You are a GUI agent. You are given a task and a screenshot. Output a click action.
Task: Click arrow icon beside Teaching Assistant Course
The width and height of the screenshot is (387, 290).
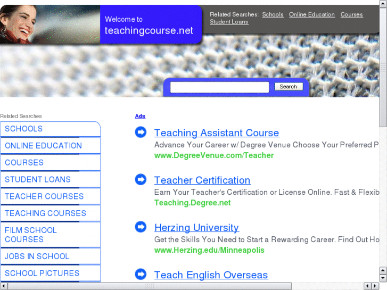point(141,132)
